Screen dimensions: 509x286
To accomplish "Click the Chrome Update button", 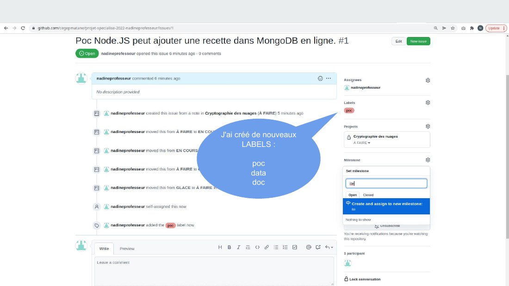I will pyautogui.click(x=496, y=28).
